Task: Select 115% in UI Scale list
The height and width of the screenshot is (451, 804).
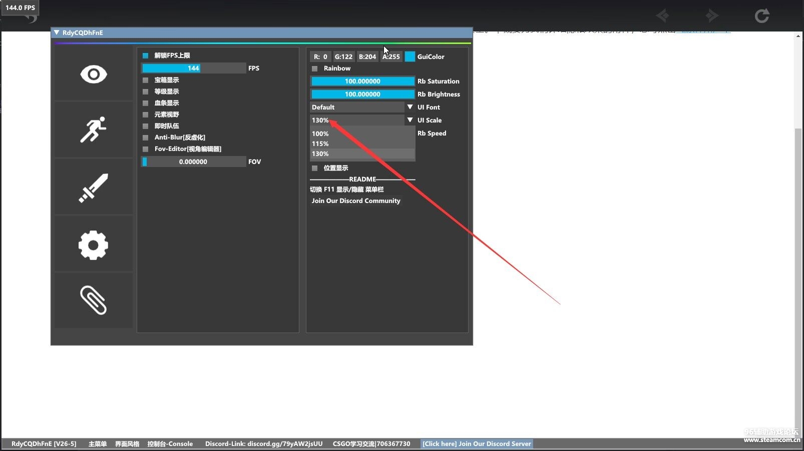Action: 320,144
